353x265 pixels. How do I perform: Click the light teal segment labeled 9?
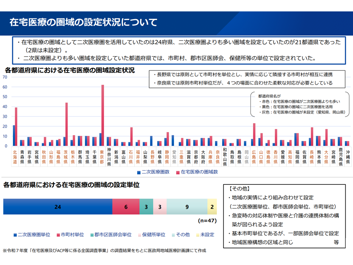coord(187,207)
